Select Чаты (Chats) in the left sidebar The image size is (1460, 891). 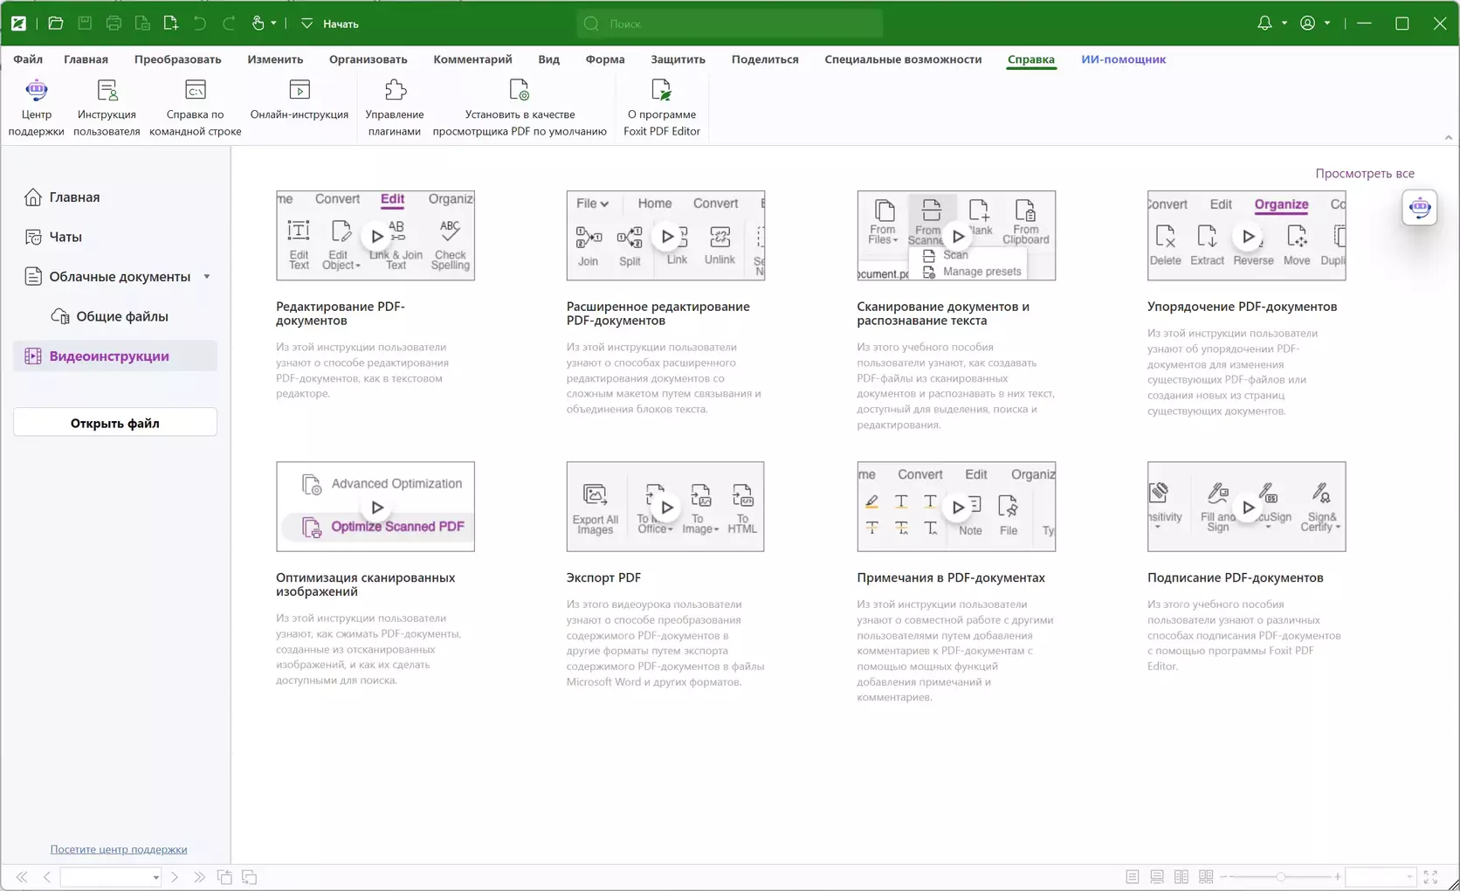[x=65, y=237]
